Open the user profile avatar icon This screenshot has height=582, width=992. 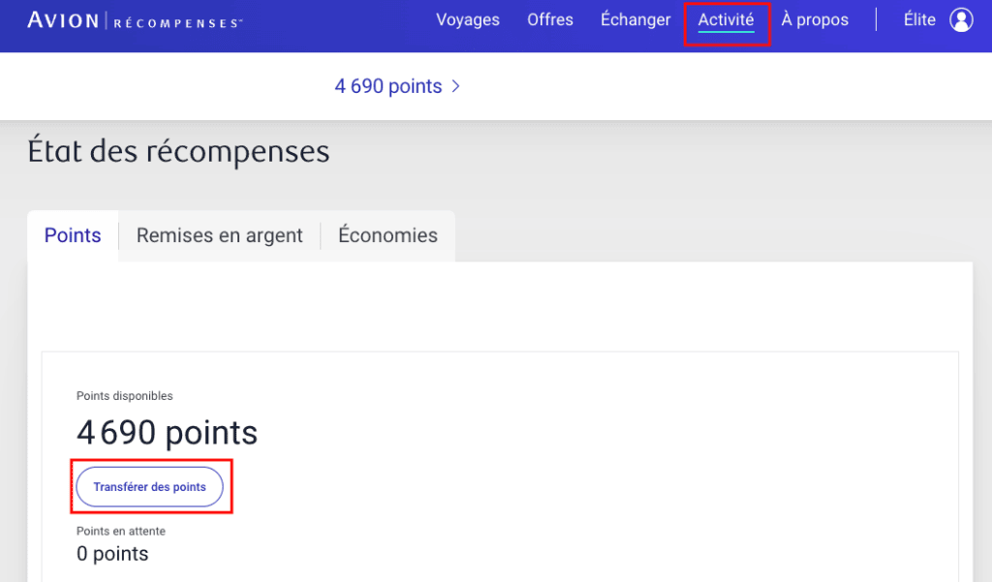961,20
